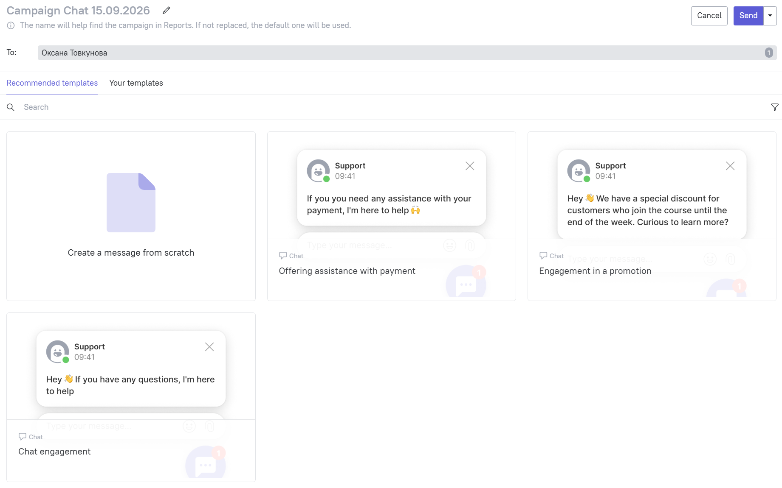This screenshot has width=782, height=488.
Task: Switch to Recommended templates tab
Action: [52, 83]
